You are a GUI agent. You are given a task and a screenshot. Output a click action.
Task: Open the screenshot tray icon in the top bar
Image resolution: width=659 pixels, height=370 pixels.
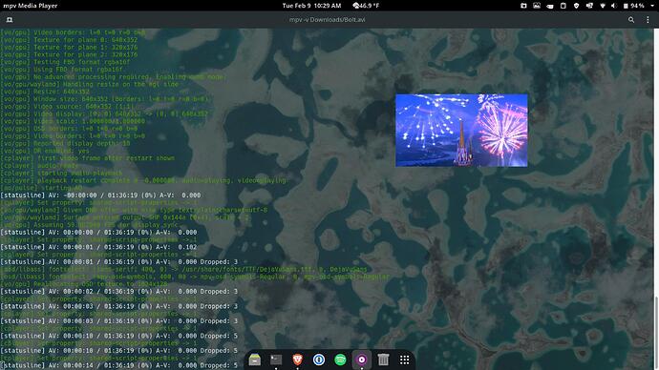(523, 6)
